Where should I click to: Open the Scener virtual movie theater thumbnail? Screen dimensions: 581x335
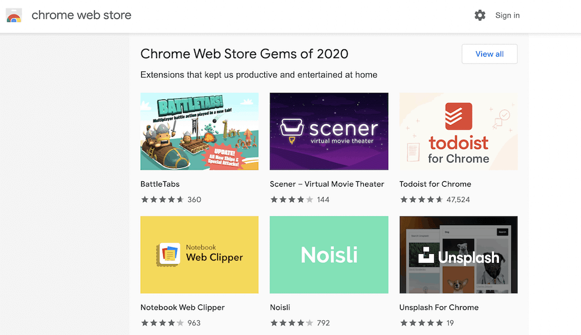pyautogui.click(x=329, y=131)
